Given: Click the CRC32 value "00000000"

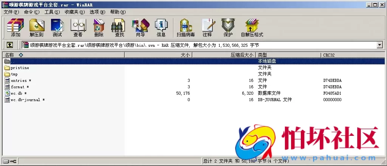Looking at the screenshot, I should tap(332, 100).
